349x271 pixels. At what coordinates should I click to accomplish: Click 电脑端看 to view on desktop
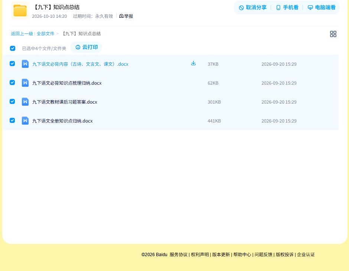point(322,7)
